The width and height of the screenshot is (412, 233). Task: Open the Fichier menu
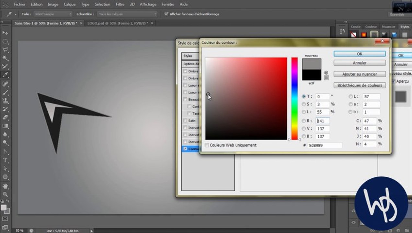[20, 5]
